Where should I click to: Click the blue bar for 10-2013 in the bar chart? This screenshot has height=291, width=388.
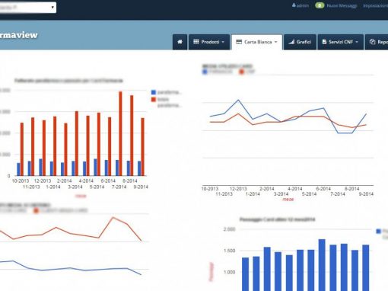(18, 169)
